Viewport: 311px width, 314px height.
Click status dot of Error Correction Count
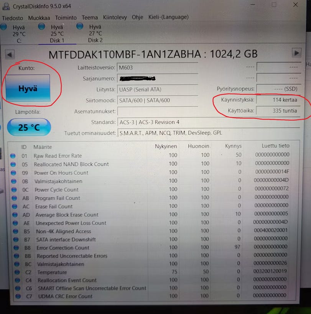16,248
